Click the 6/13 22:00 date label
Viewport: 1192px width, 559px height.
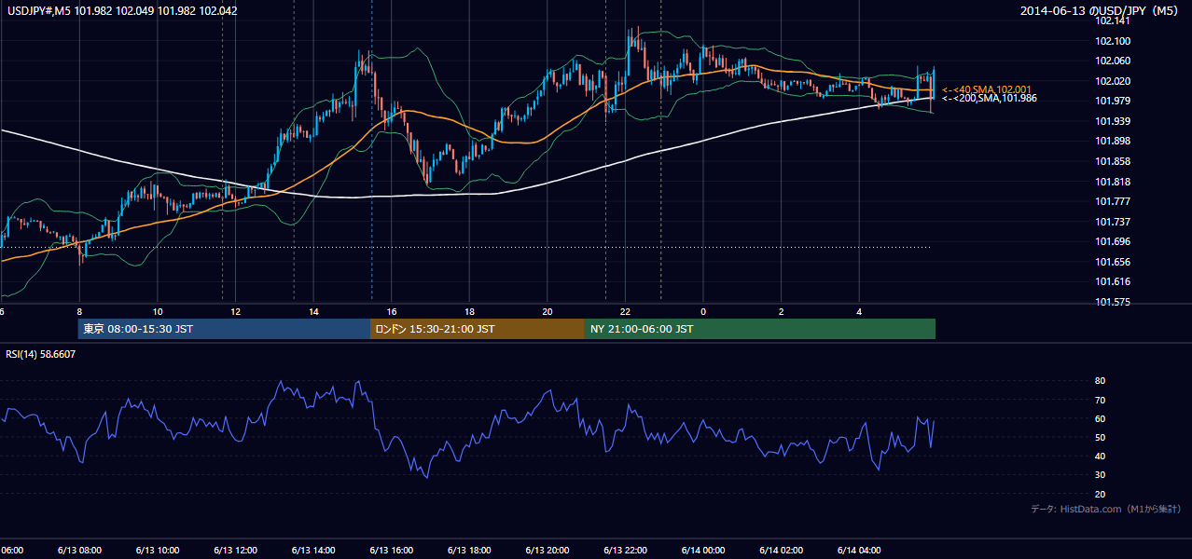625,550
